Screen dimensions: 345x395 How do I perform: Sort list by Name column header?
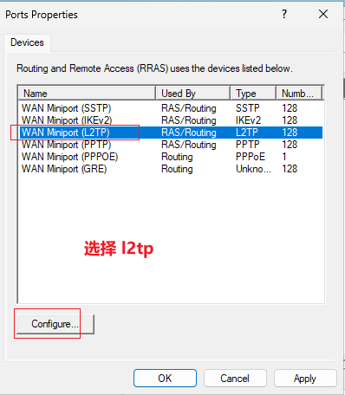point(87,94)
